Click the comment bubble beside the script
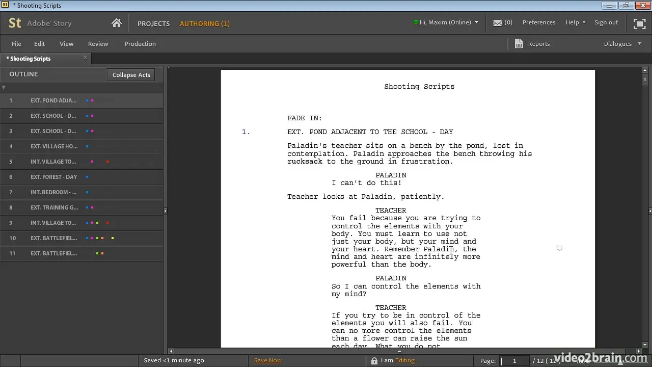The image size is (652, 367). tap(559, 248)
